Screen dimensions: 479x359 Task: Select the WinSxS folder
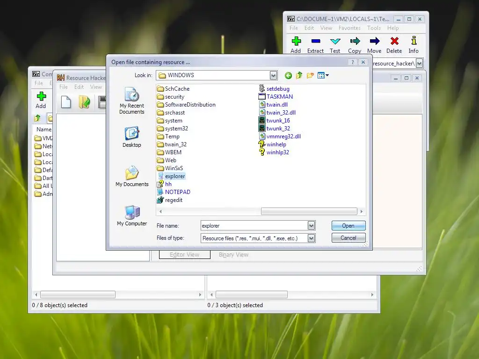tap(170, 168)
